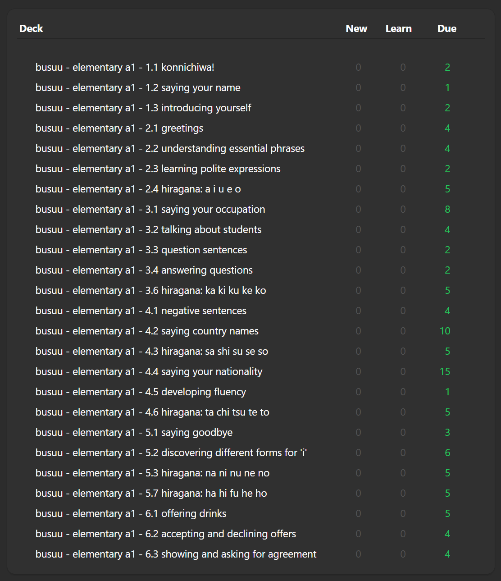Open 5.2 discovering different forms for 'i'
This screenshot has height=581, width=501.
(171, 453)
